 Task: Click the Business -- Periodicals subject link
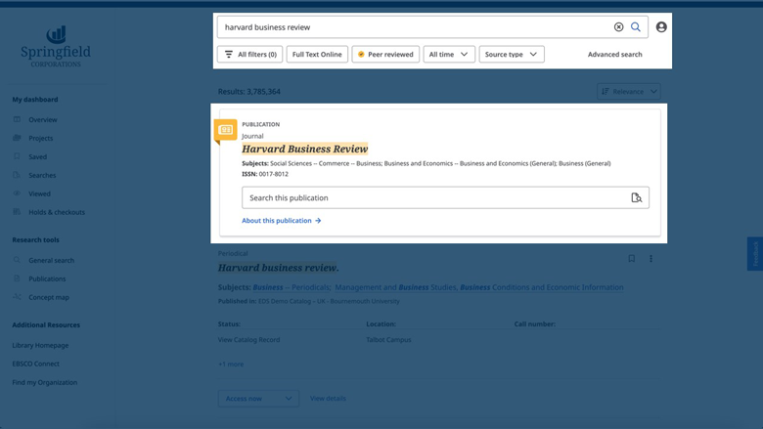[x=292, y=287]
